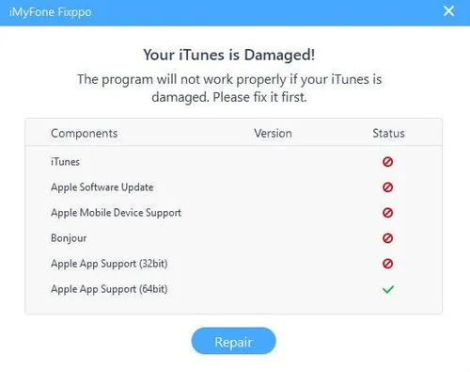Start fixing iTunes with the Repair button

234,341
